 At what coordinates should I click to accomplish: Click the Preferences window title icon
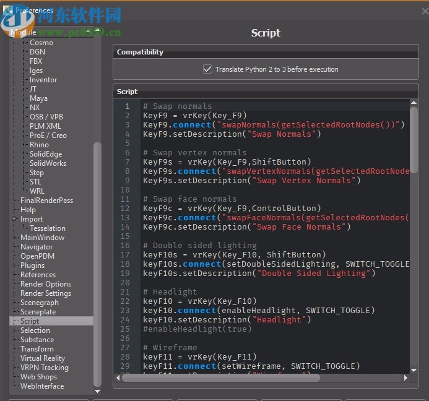8,10
